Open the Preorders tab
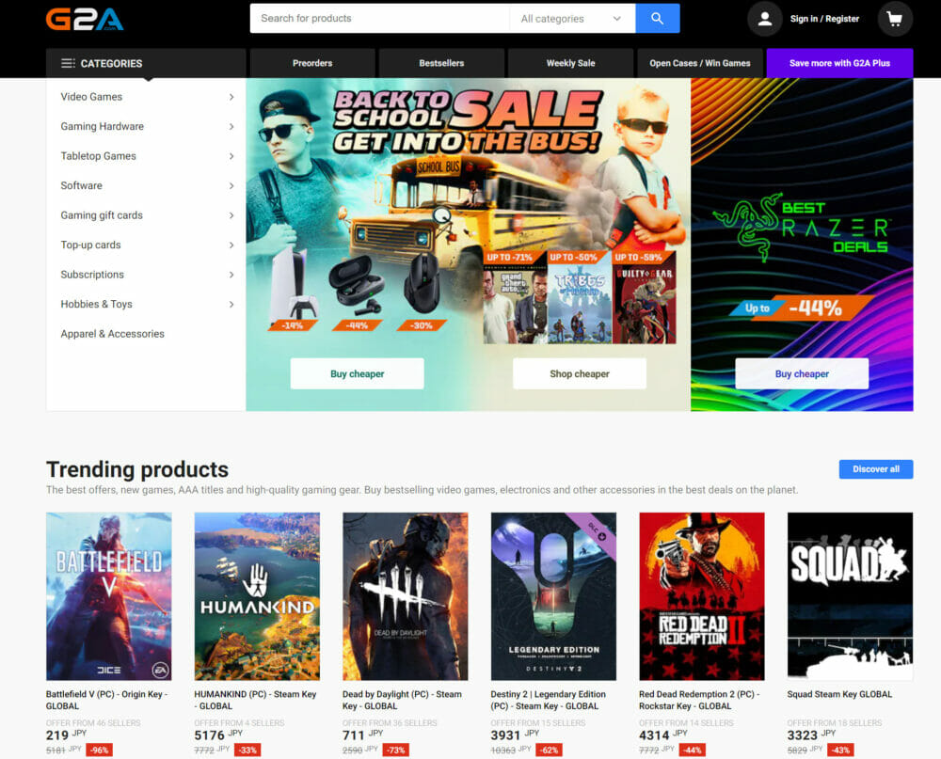 click(312, 63)
